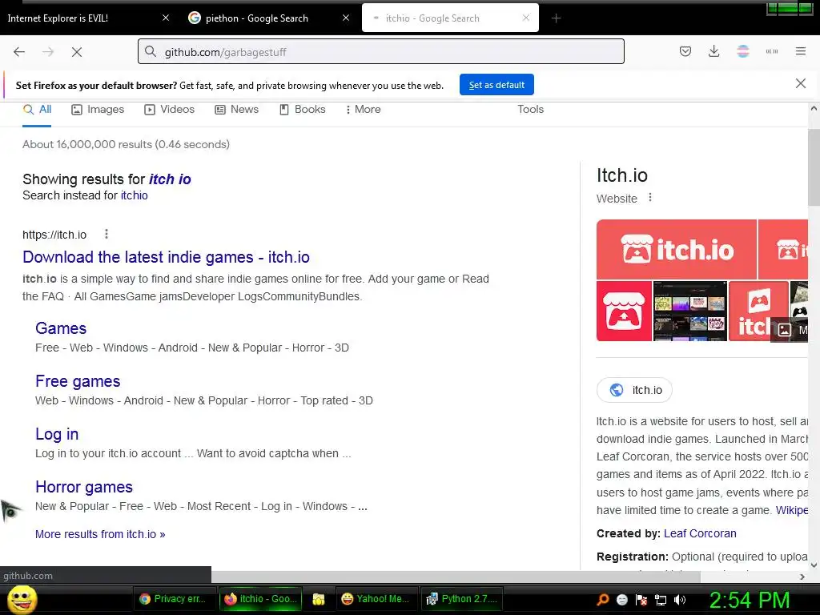Open a new browser tab
The image size is (820, 615).
click(556, 18)
